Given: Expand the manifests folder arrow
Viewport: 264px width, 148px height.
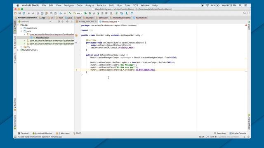Looking at the screenshot, I should tap(21, 28).
